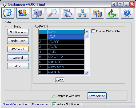Open the Notifications menu section
Image resolution: width=136 pixels, height=108 pixels.
(18, 32)
